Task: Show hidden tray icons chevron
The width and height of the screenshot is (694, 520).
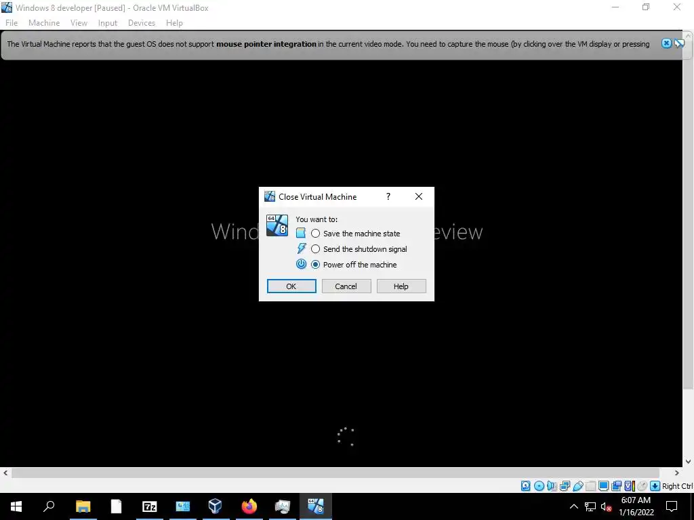Action: click(573, 506)
